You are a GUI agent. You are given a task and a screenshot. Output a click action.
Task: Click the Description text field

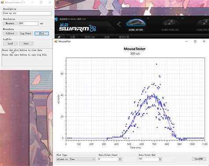coord(27,13)
